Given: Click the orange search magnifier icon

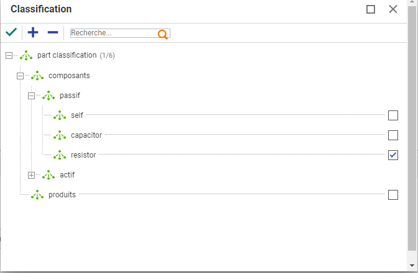Looking at the screenshot, I should 163,34.
